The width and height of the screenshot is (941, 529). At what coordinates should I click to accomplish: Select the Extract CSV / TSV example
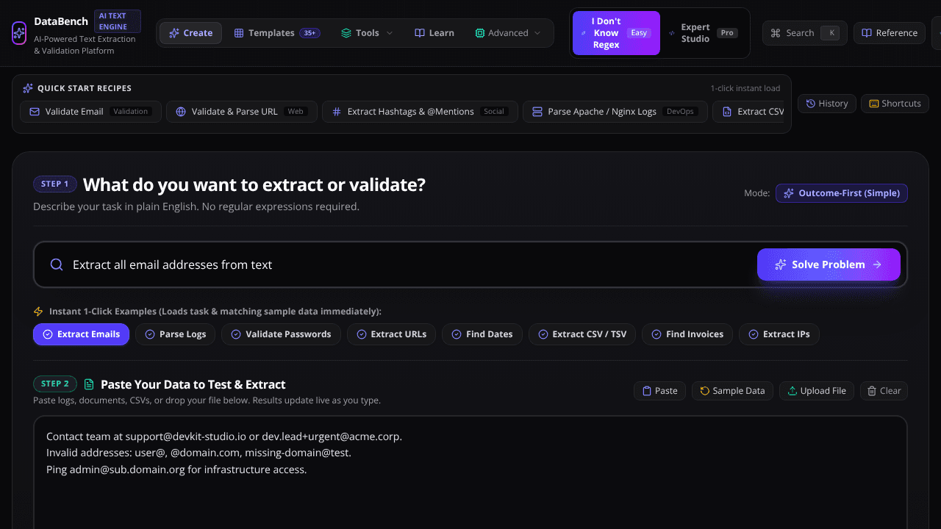coord(582,334)
